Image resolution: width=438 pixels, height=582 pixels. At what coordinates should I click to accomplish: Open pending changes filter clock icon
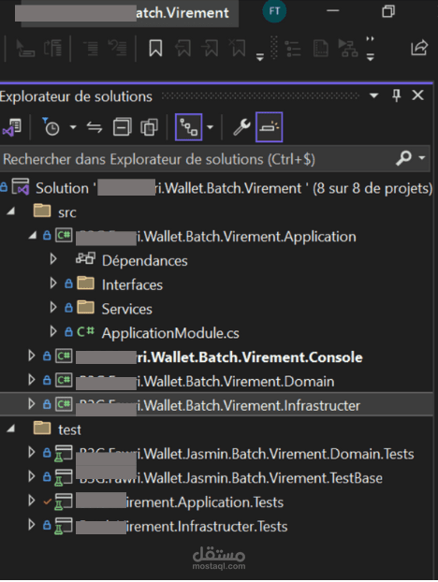51,127
